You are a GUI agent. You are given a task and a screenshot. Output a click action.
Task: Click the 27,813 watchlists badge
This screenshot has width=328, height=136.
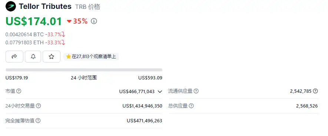point(91,57)
